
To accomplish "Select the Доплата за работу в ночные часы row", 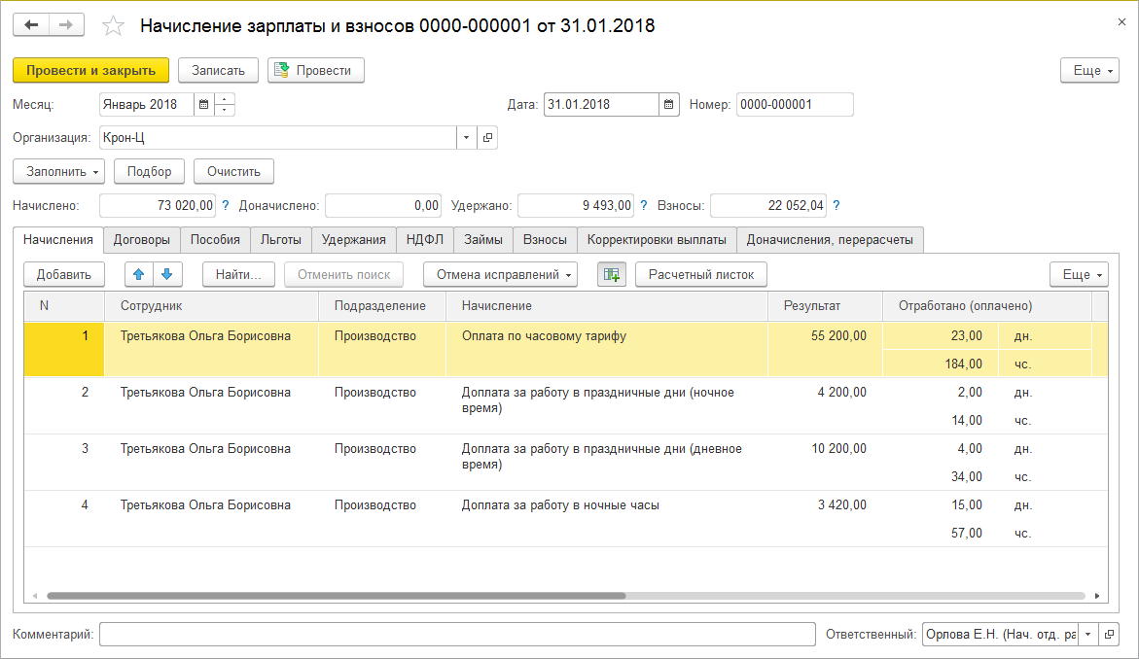I will pos(566,519).
